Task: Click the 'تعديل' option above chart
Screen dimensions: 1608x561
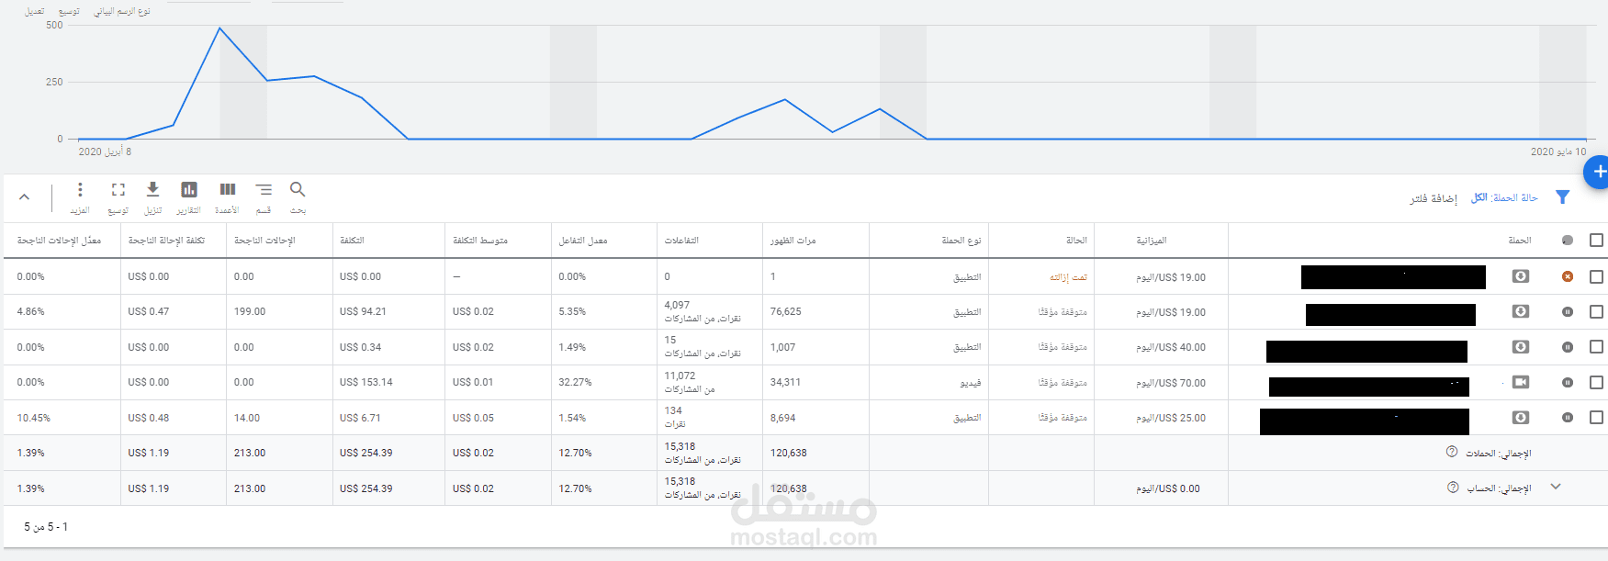Action: tap(34, 11)
